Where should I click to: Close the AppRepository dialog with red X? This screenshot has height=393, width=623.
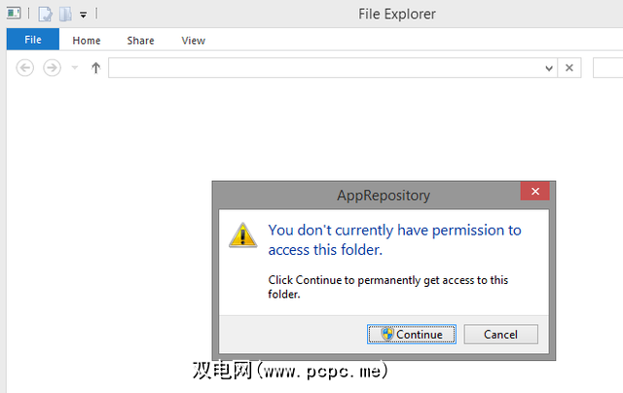(x=533, y=192)
